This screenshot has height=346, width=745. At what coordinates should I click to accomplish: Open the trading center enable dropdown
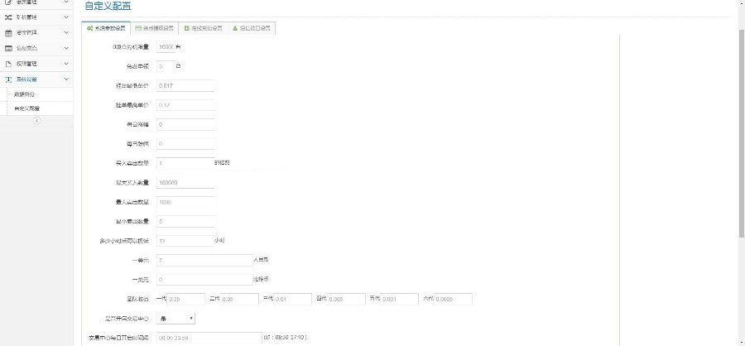[x=175, y=317]
